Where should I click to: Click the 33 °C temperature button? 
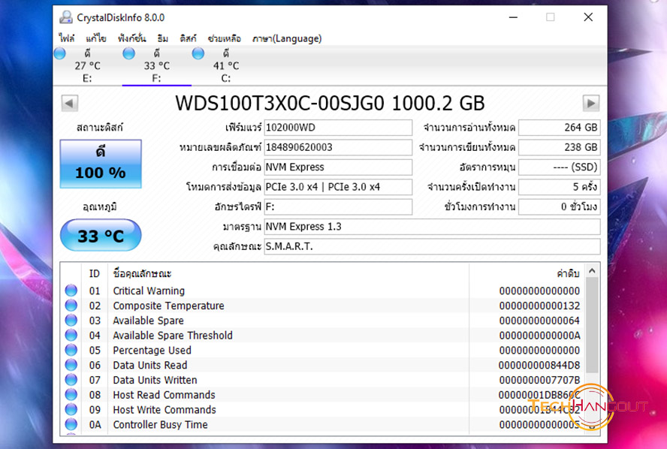click(x=101, y=235)
